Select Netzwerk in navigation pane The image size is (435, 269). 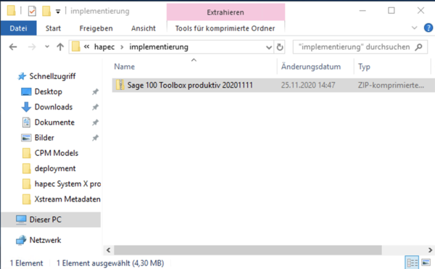45,240
